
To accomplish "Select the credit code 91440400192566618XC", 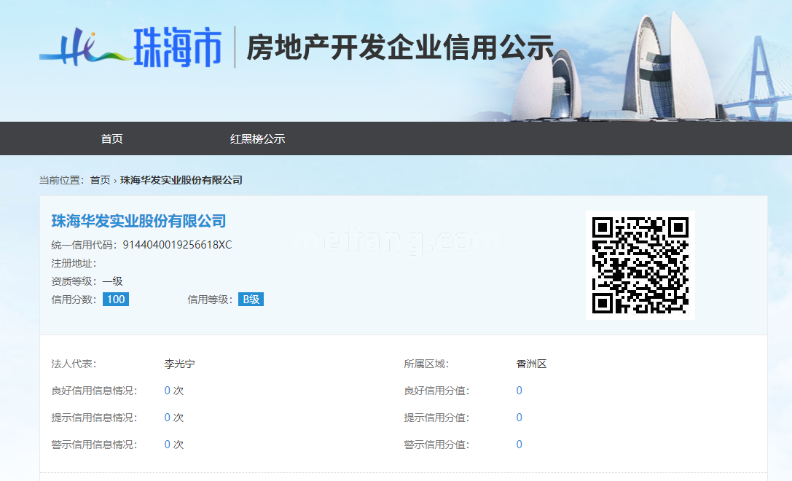I will click(177, 245).
